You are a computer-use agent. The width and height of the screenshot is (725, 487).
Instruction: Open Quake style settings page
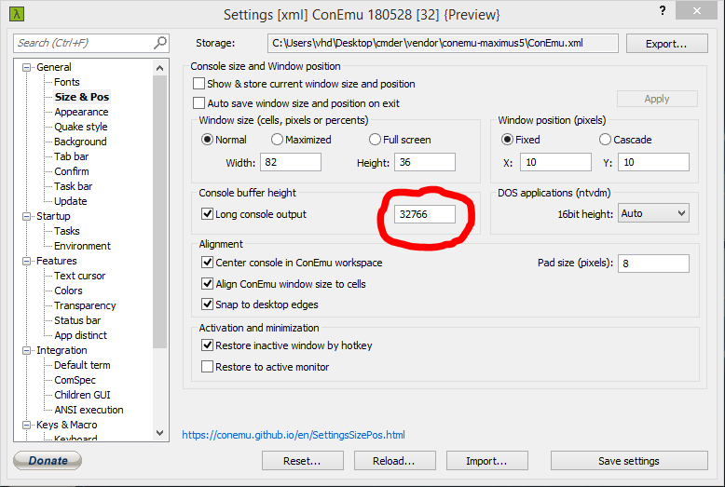(81, 127)
